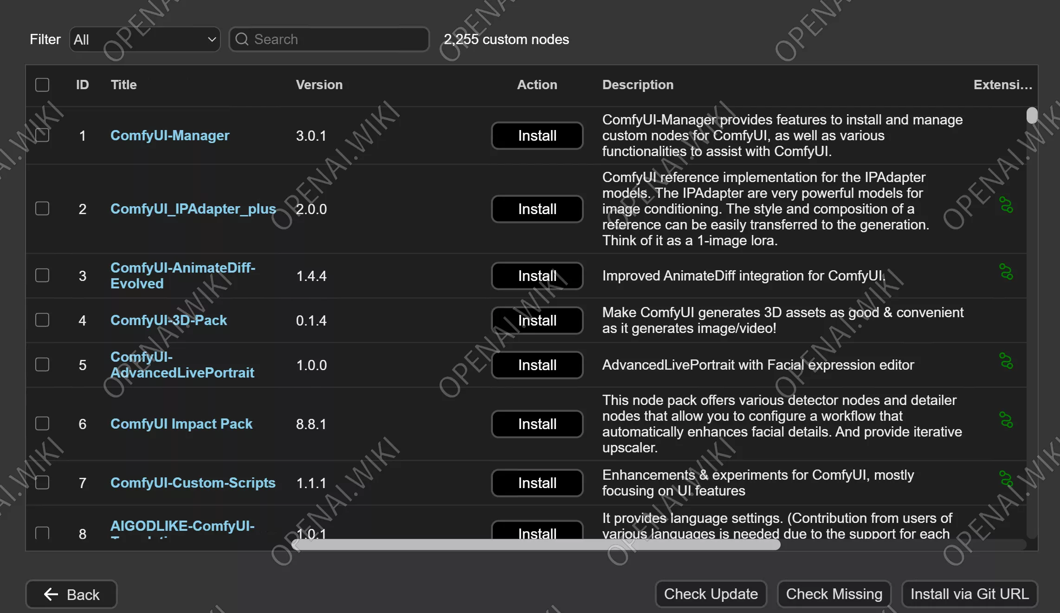1060x613 pixels.
Task: Click the extension icon for ComfyUI Impact Pack
Action: coord(1006,420)
